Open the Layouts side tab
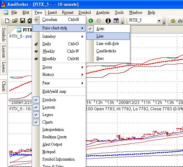The width and height of the screenshot is (183, 167). (x=3, y=52)
